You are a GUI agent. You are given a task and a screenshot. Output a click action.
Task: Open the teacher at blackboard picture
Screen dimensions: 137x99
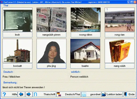17,20
